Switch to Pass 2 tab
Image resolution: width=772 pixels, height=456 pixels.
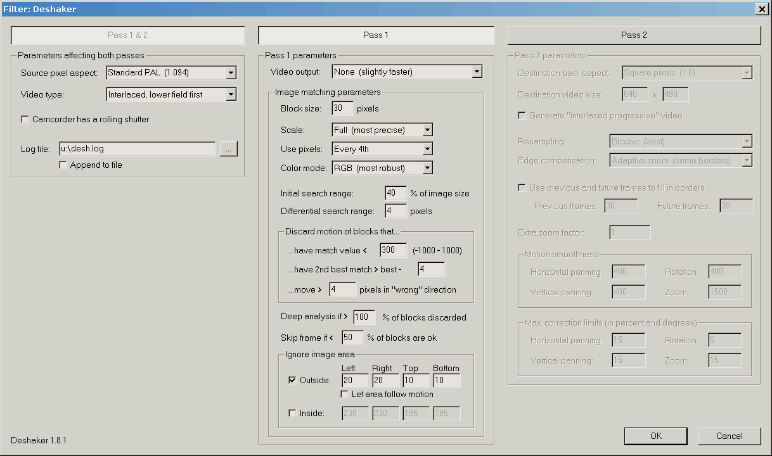coord(634,35)
